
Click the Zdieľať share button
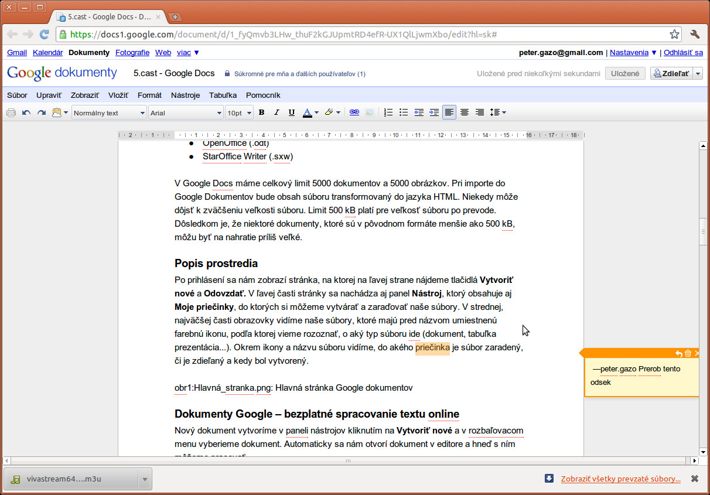pyautogui.click(x=671, y=73)
